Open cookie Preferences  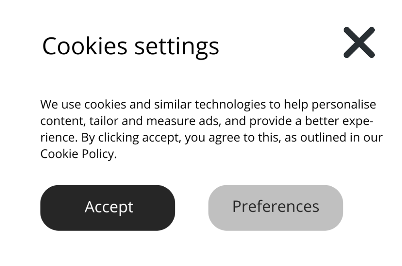276,208
